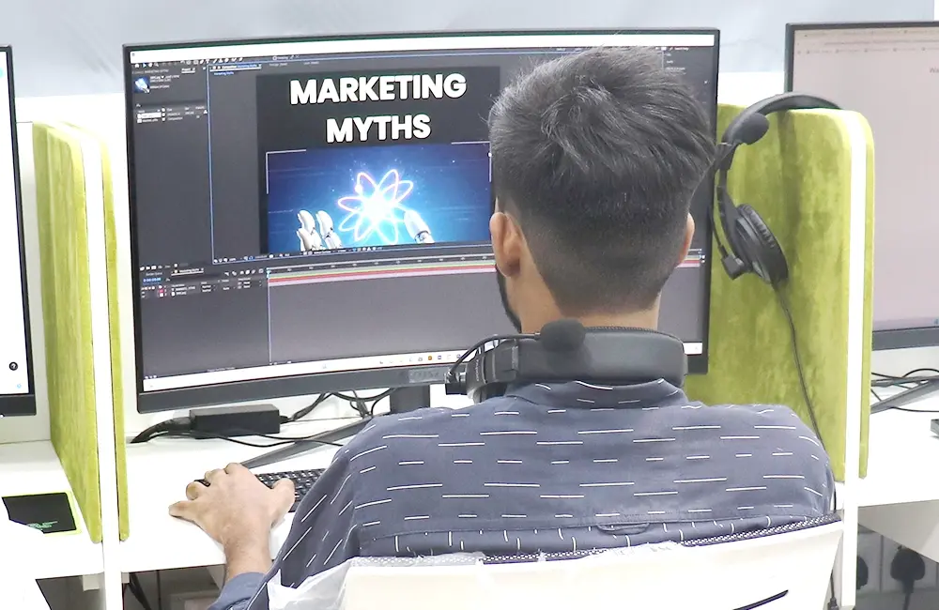
Task: Open the Marketing Myths timeline tab
Action: pos(190,270)
